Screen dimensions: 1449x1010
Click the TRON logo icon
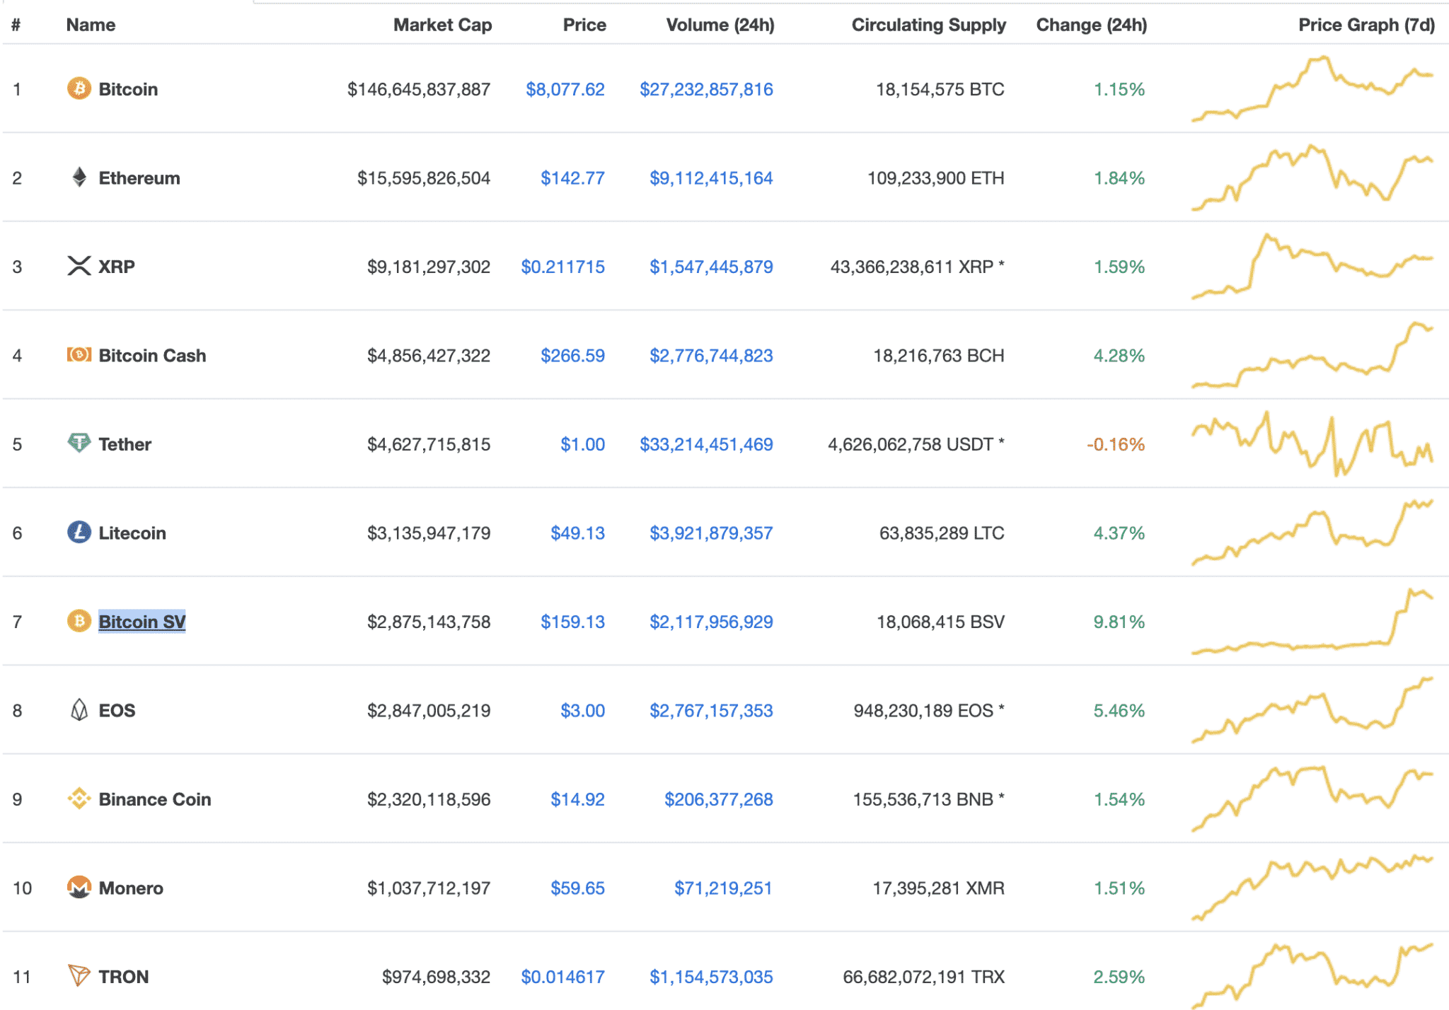(79, 975)
